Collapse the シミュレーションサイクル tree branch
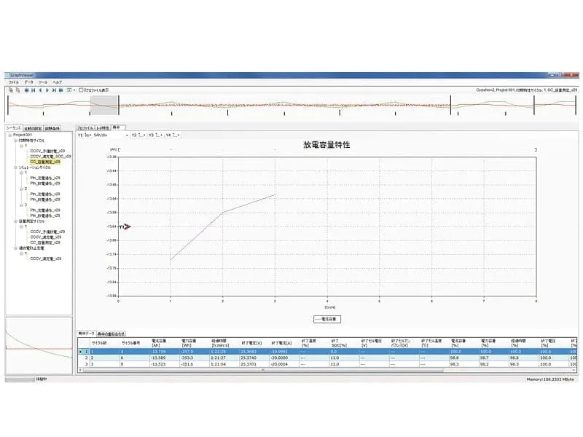583x437 pixels. (x=15, y=168)
